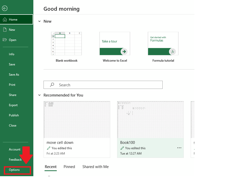Image resolution: width=225 pixels, height=180 pixels.
Task: Click the arrow on the Welcome to Excel banner
Action: click(x=124, y=51)
